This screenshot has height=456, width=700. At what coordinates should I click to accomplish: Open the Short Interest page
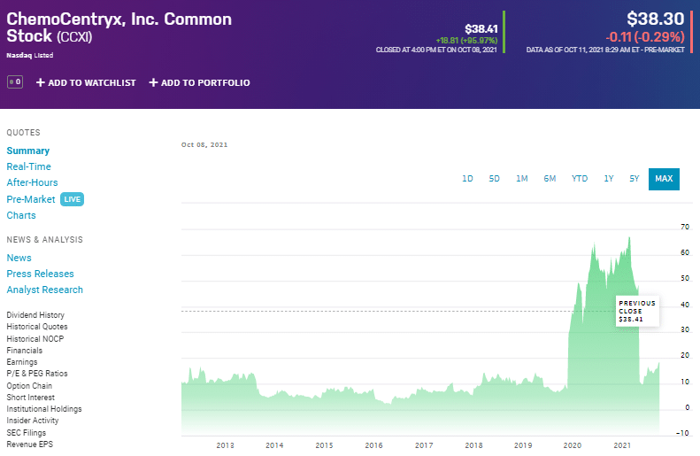[x=30, y=397]
